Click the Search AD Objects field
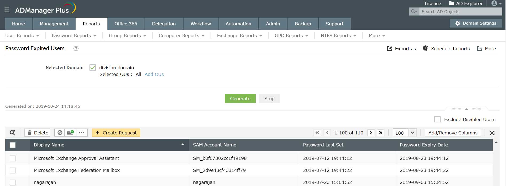 click(460, 11)
